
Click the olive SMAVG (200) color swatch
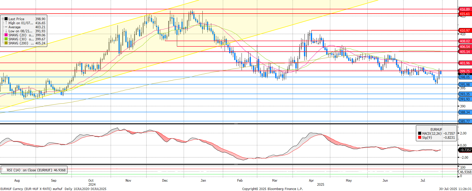pyautogui.click(x=6, y=43)
